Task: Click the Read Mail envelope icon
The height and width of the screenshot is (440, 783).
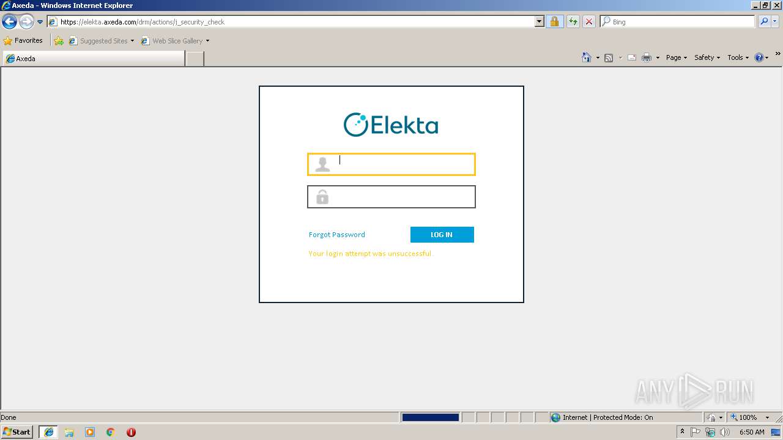Action: tap(632, 57)
